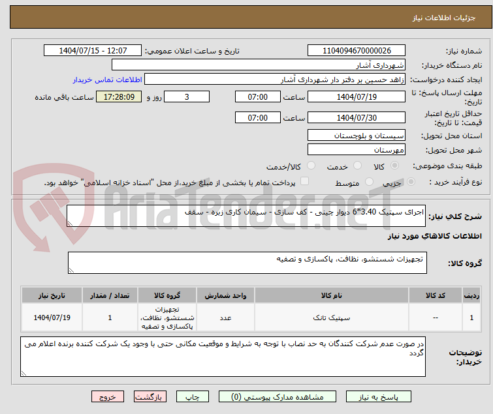493x414 pixels.
Task: Click the کد کالا column header
Action: click(x=436, y=295)
